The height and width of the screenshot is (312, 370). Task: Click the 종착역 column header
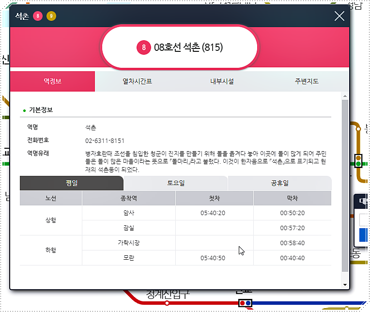pos(129,198)
